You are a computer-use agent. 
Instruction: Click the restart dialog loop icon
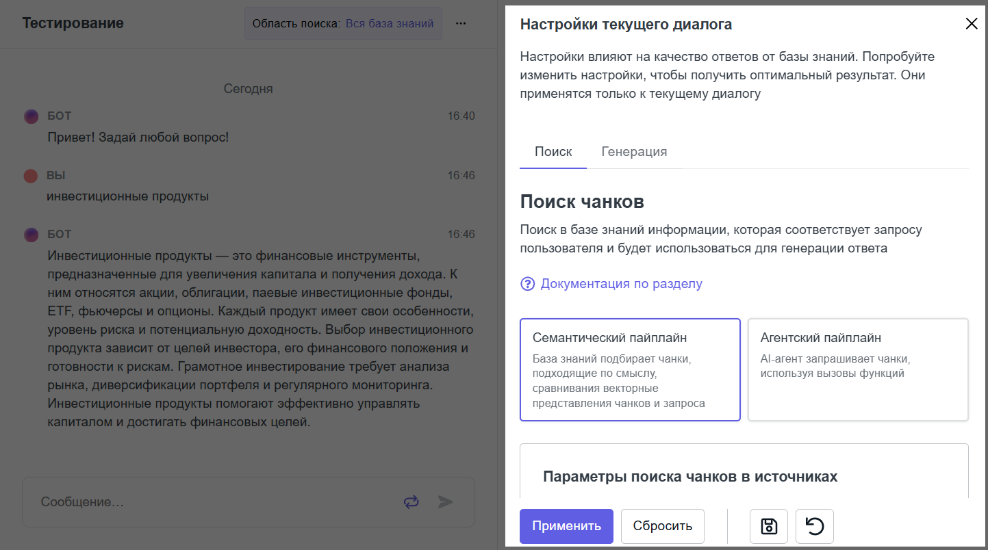(411, 502)
